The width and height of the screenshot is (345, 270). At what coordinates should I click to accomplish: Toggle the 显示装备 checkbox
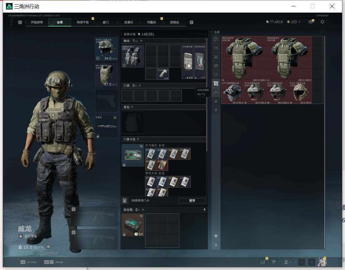(x=21, y=236)
